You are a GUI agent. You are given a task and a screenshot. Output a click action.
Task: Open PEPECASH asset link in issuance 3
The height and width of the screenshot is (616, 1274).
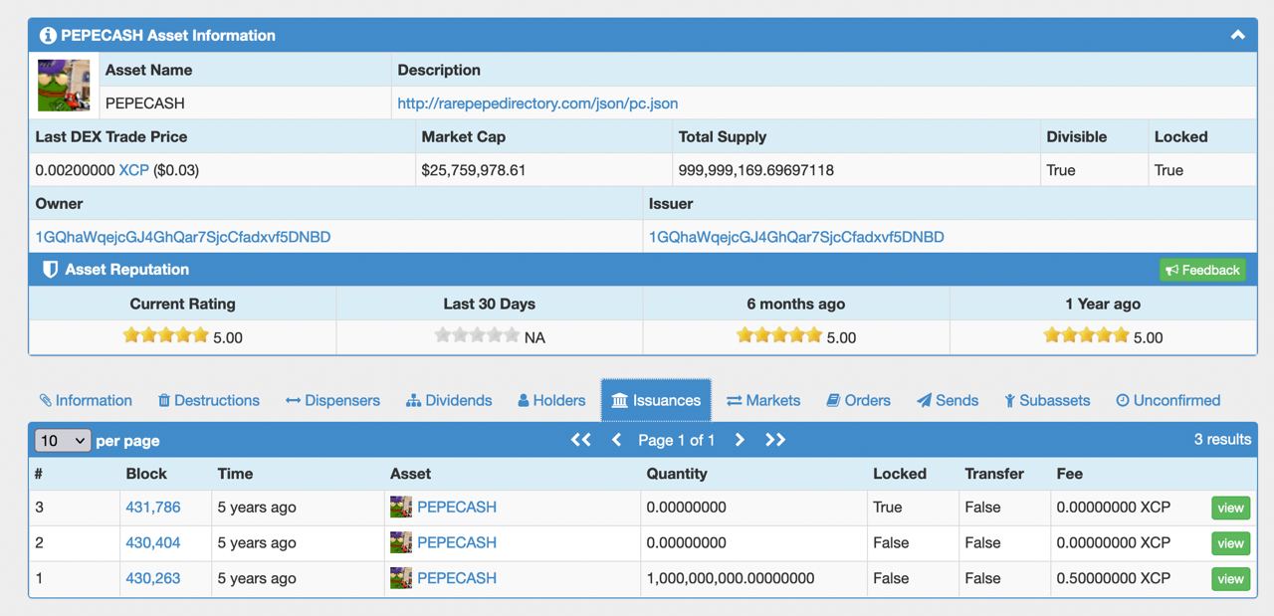point(457,508)
